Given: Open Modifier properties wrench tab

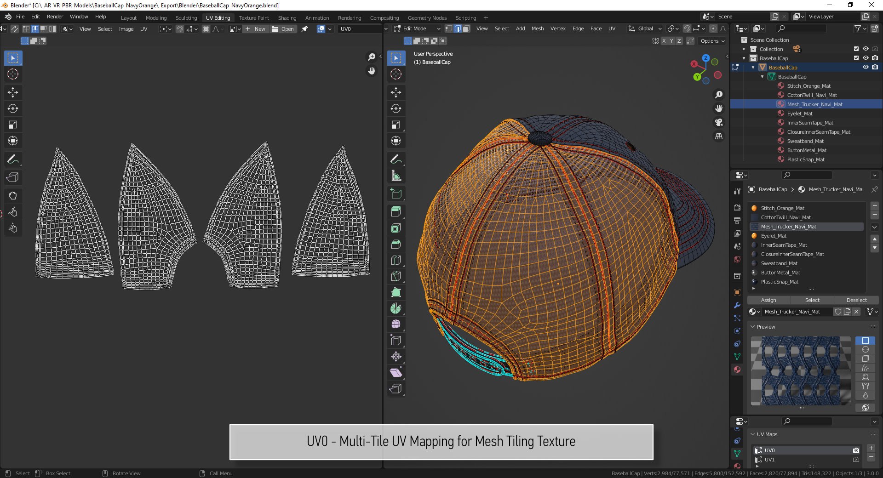Looking at the screenshot, I should 737,305.
